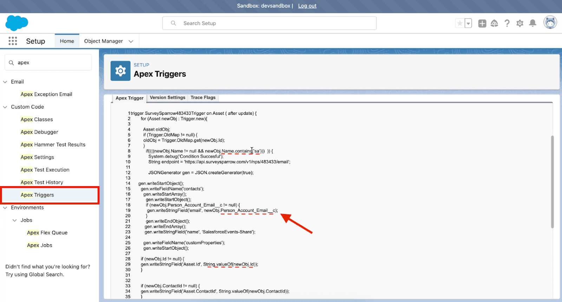Collapse the Email section in sidebar
The width and height of the screenshot is (562, 302).
point(5,82)
